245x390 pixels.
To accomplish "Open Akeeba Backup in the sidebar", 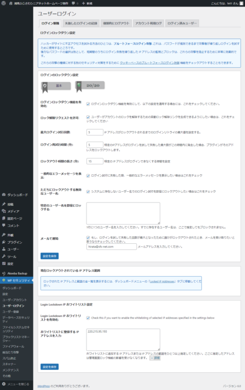I will coord(16,274).
